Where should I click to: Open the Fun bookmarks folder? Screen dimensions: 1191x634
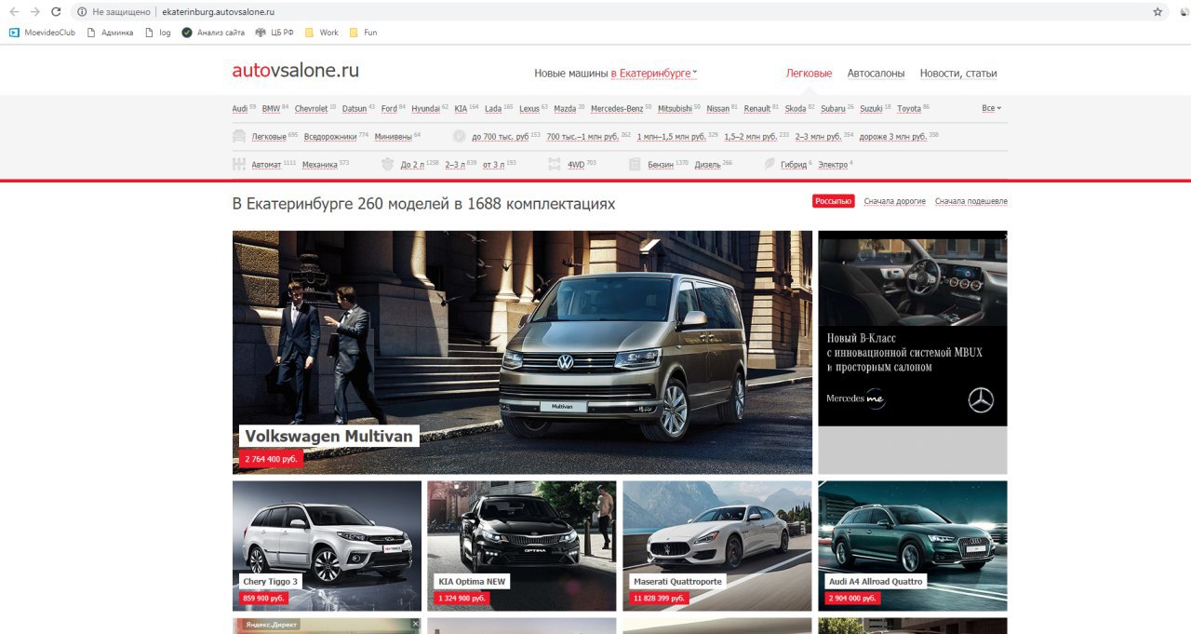click(363, 33)
